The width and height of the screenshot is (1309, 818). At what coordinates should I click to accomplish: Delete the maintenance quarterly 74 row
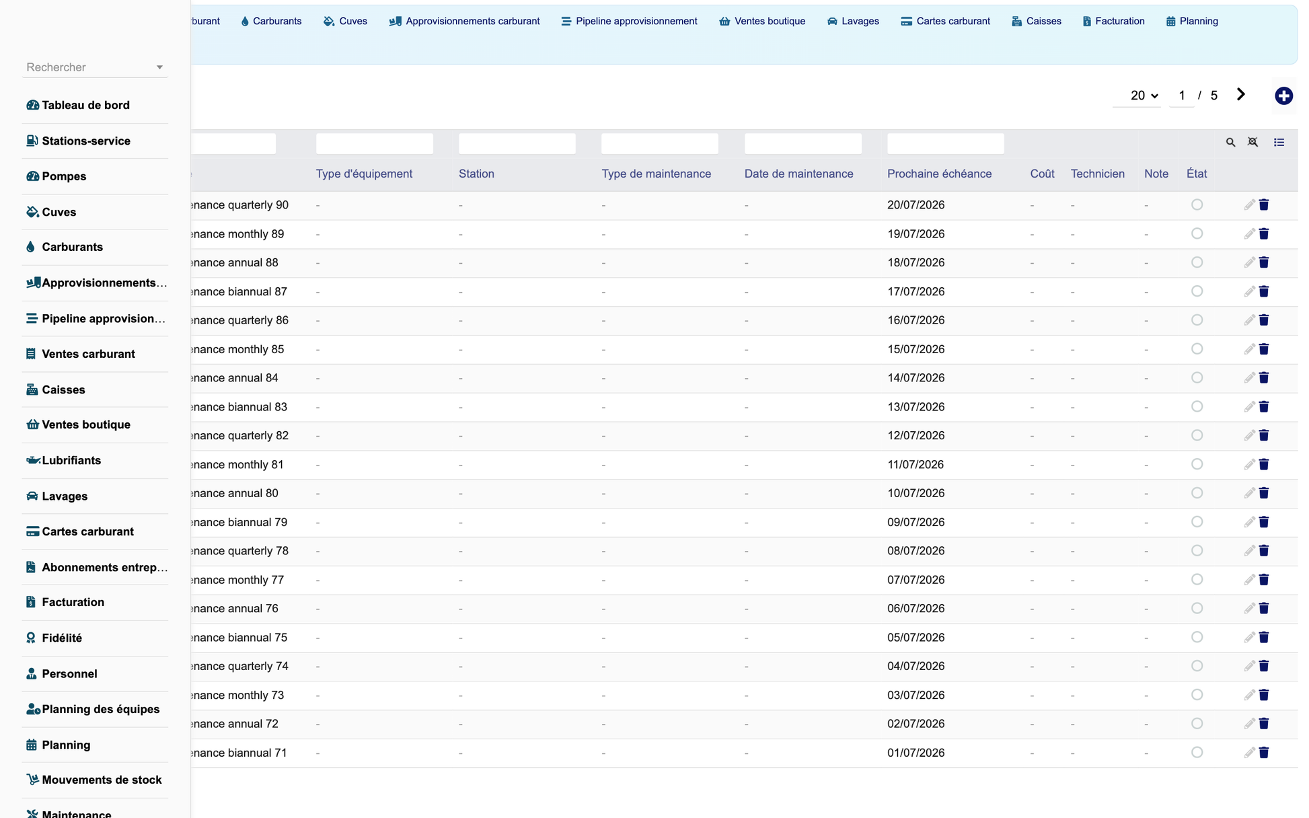[x=1264, y=666]
